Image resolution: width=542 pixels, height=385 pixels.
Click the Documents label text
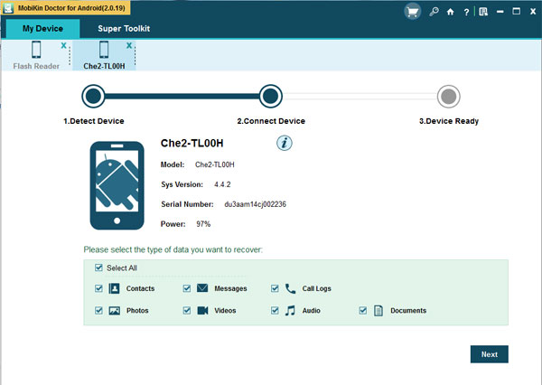click(x=408, y=311)
